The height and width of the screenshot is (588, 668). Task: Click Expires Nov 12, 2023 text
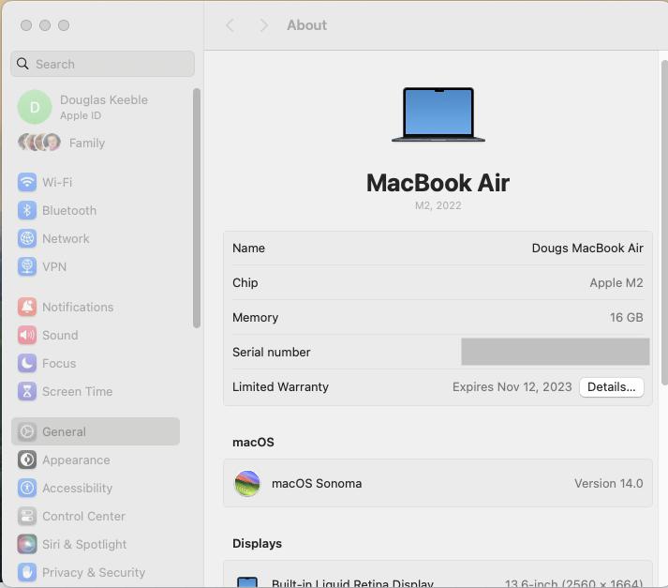(512, 386)
